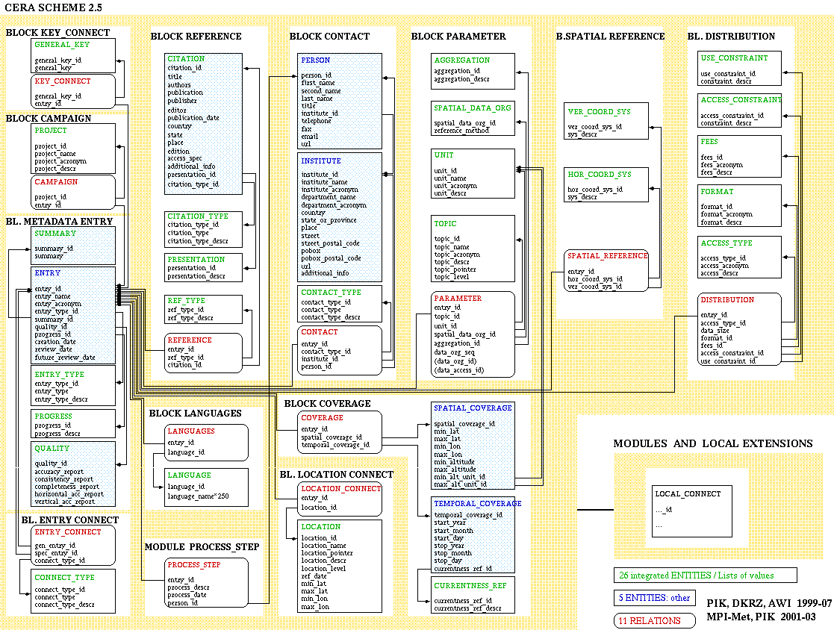Open the SPATIAL_REFERENCE relation box
This screenshot has height=630, width=834.
pos(607,271)
